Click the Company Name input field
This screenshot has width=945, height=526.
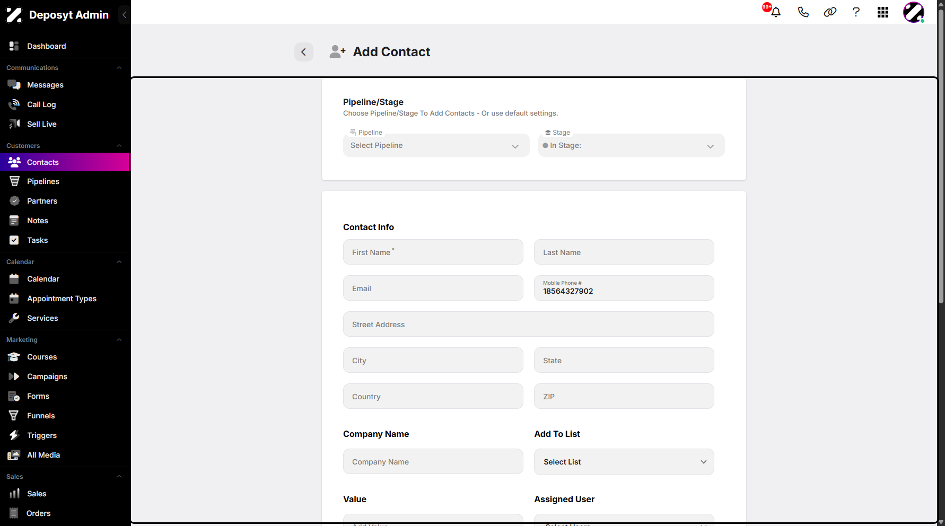pyautogui.click(x=433, y=461)
